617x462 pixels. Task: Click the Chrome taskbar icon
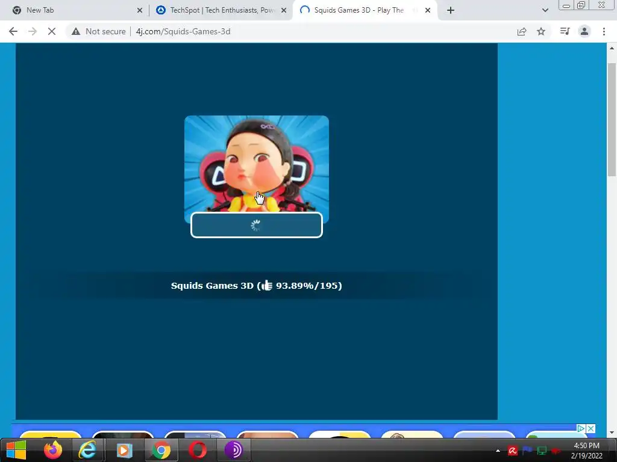[x=161, y=450]
